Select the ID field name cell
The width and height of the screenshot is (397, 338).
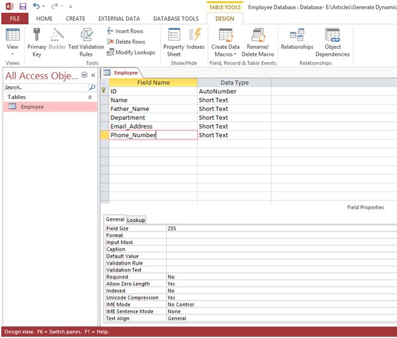click(x=153, y=91)
